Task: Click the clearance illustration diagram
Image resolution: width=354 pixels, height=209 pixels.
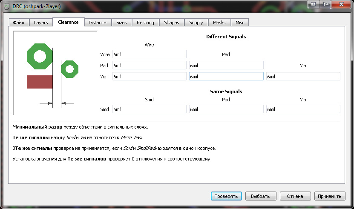Action: 55,73
